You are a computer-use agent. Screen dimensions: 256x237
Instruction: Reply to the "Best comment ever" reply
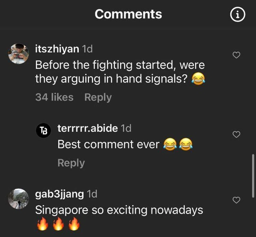71,163
